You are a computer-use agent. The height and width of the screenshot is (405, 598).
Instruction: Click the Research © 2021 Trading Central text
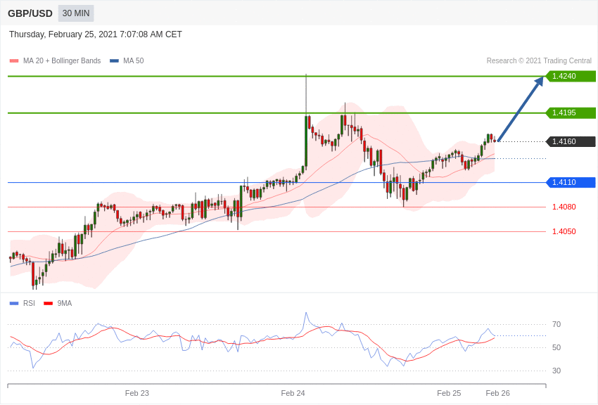point(539,60)
